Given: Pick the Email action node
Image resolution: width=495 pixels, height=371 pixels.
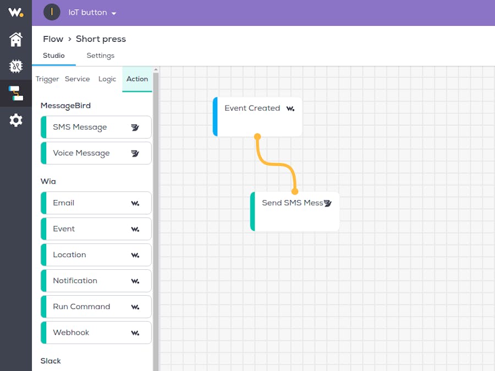Looking at the screenshot, I should [x=96, y=203].
